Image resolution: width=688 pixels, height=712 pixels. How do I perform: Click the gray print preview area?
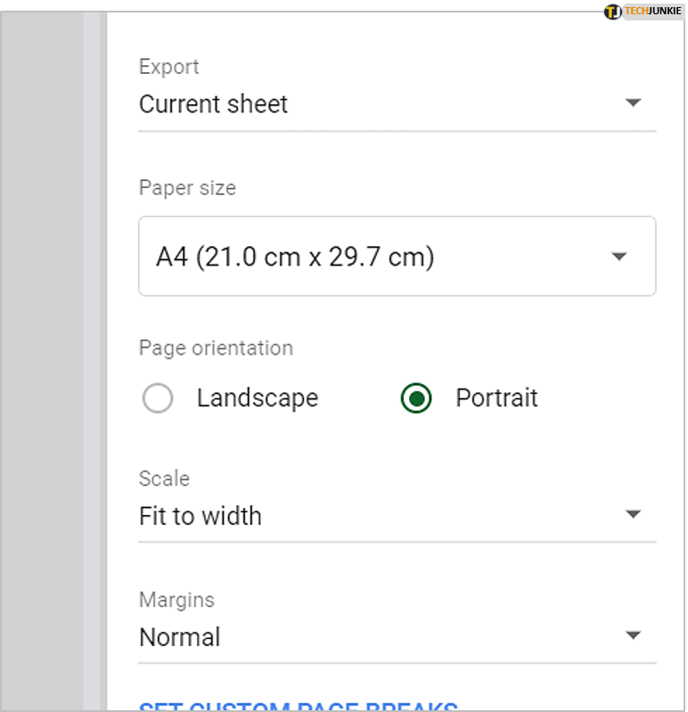click(41, 356)
